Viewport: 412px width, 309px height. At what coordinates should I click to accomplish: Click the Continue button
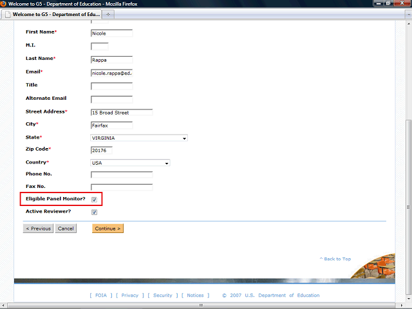click(108, 229)
